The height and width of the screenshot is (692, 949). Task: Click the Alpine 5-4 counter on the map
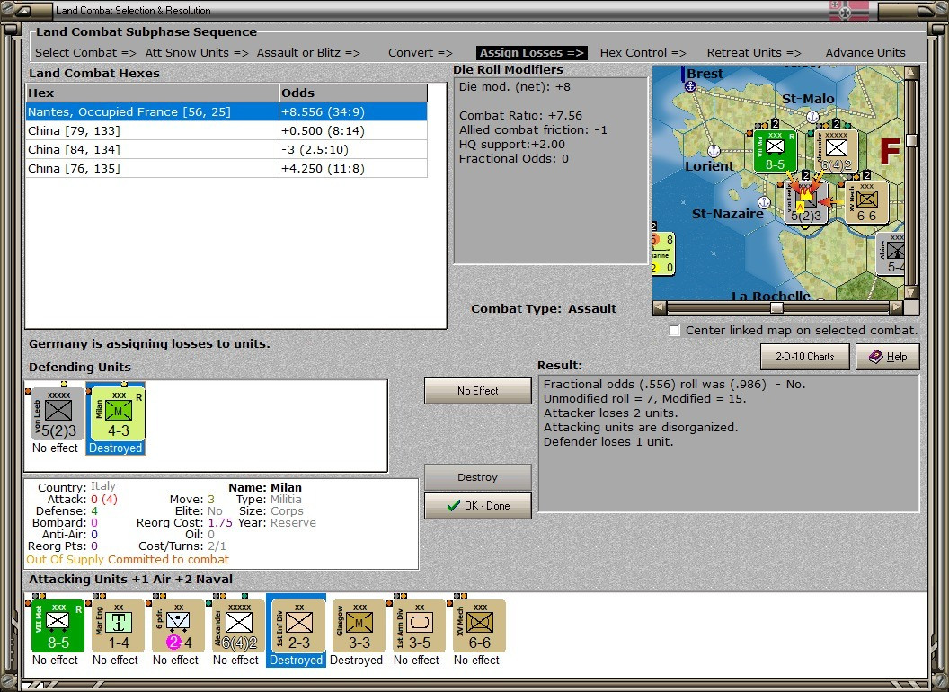[x=891, y=253]
